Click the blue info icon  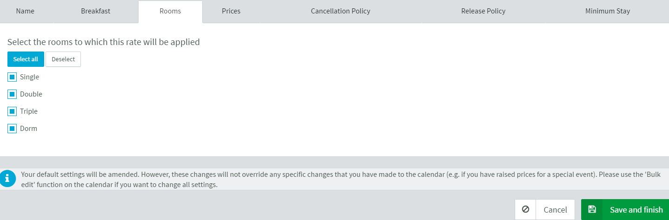pos(7,179)
